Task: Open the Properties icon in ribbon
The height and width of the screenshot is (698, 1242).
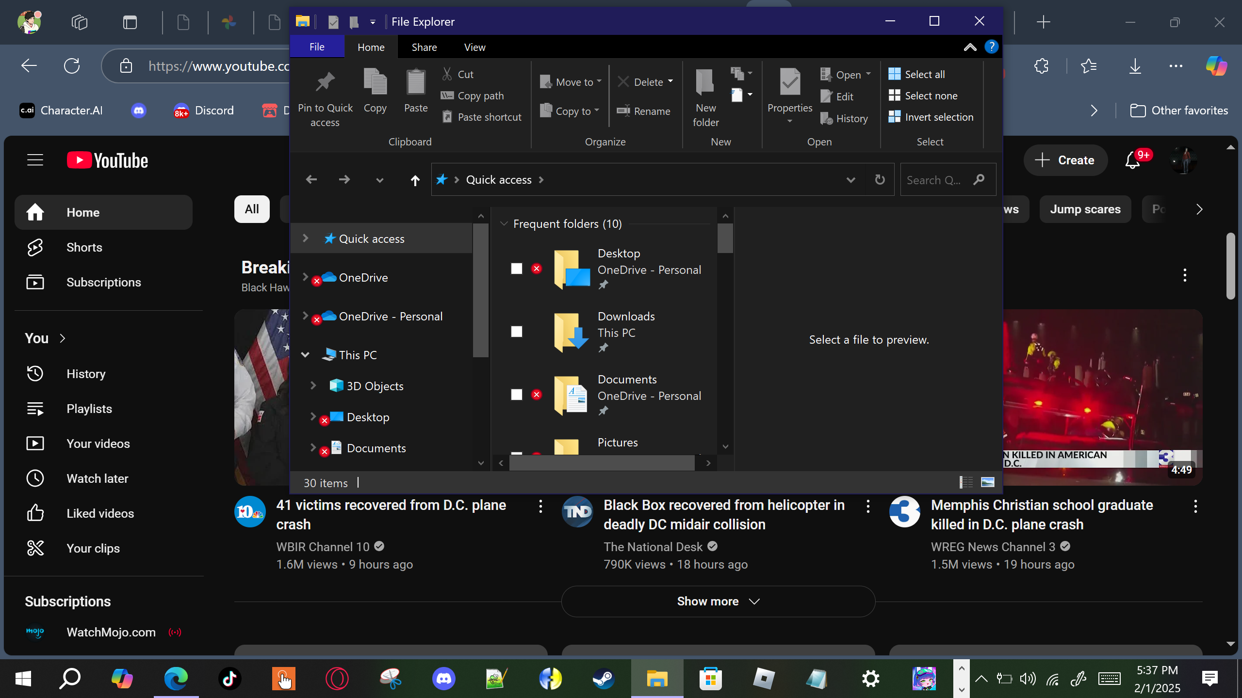Action: tap(789, 82)
